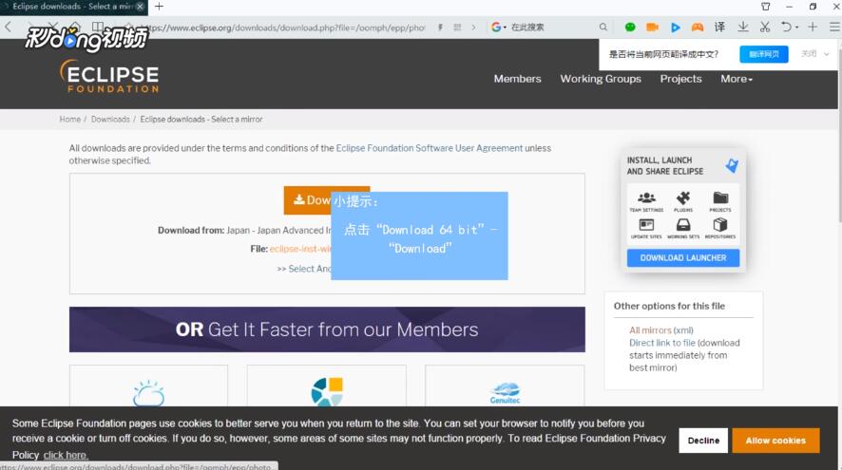Viewport: 842px width, 470px height.
Task: Click the OR Get It Faster banner
Action: [327, 329]
